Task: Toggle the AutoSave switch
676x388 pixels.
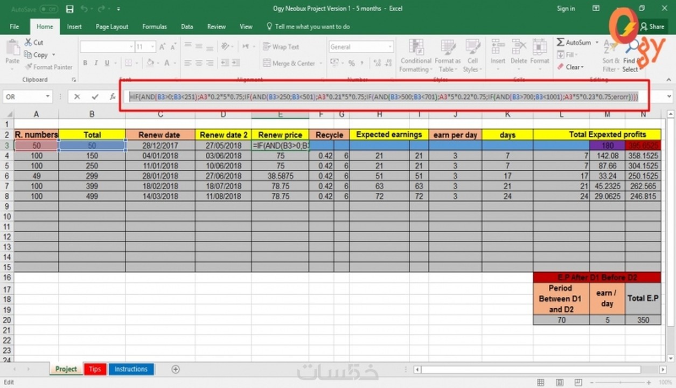Action: tap(49, 9)
